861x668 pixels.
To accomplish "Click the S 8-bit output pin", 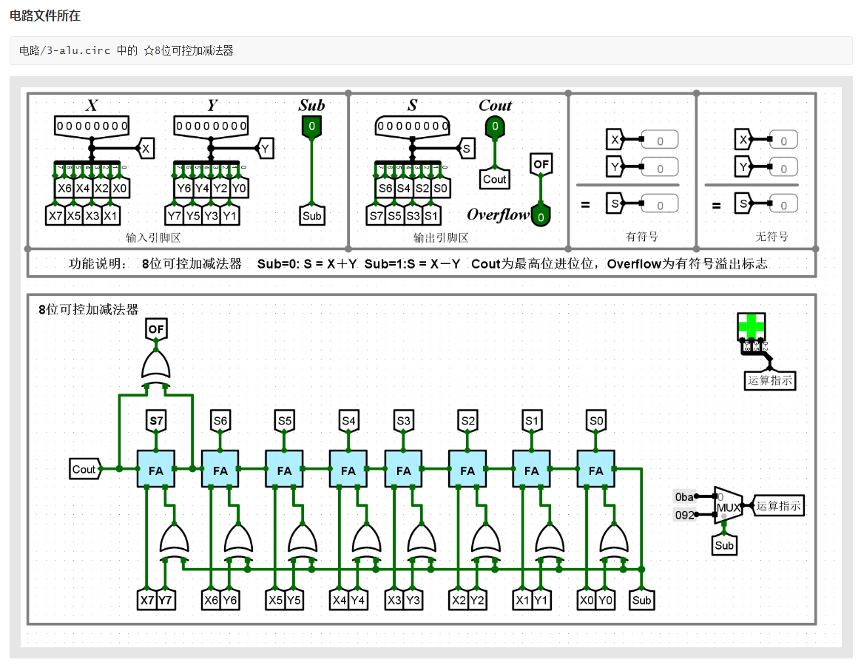I will coord(413,126).
